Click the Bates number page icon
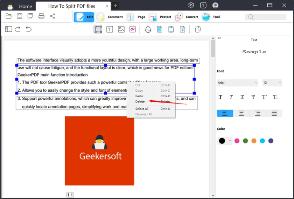294x199 pixels. 182,29
